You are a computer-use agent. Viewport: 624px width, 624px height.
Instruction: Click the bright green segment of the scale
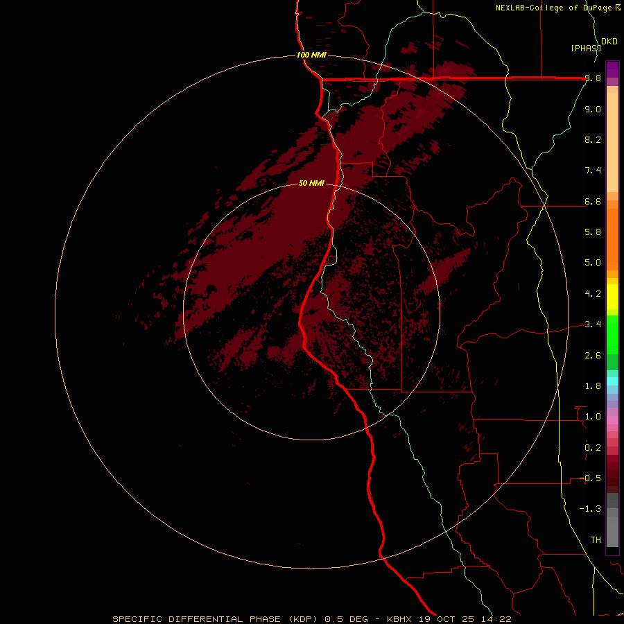click(612, 335)
